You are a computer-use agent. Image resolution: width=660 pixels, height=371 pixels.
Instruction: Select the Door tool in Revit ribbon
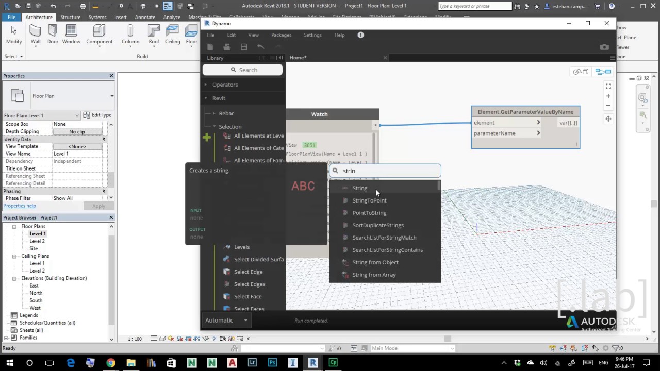coord(53,35)
